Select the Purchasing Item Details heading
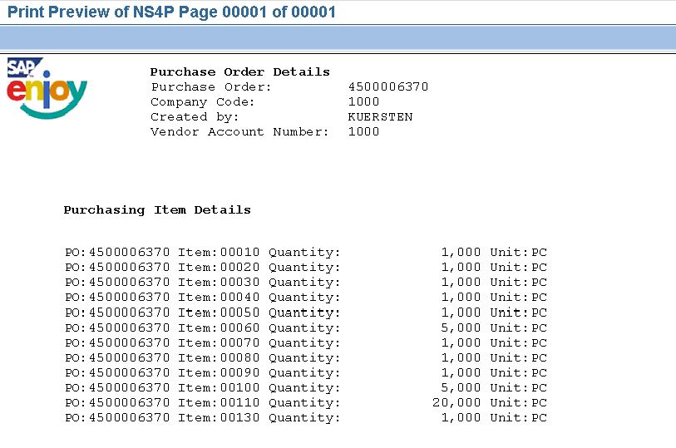Screen dimensions: 676x448 [x=157, y=210]
